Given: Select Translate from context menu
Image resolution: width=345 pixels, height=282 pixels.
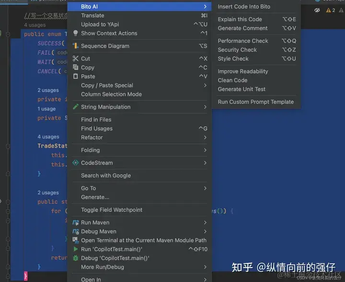Looking at the screenshot, I should [x=139, y=15].
